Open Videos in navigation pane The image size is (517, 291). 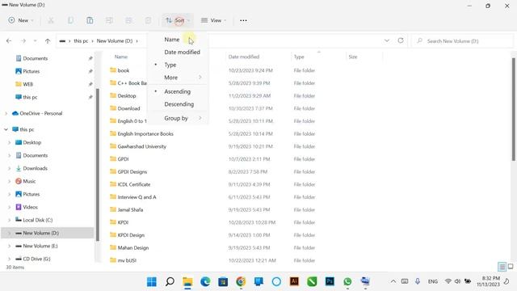(30, 207)
